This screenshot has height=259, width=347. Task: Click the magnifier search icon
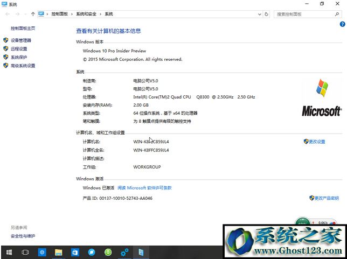(337, 14)
